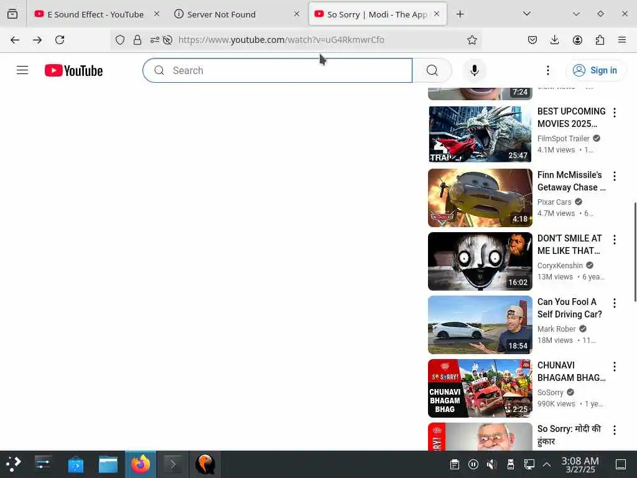Expand hidden system tray icons arrow
The width and height of the screenshot is (637, 478).
tap(547, 464)
